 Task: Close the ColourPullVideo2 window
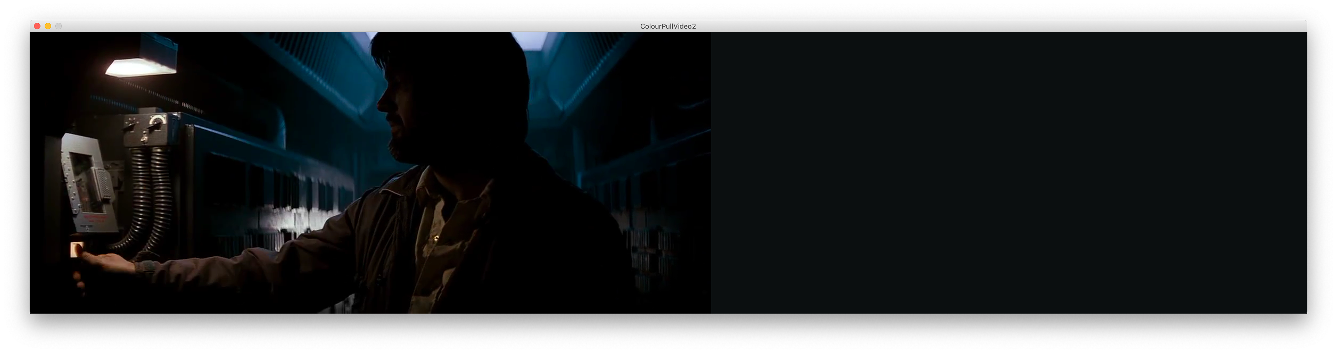37,26
